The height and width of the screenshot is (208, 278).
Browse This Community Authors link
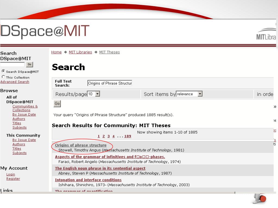(x=19, y=144)
